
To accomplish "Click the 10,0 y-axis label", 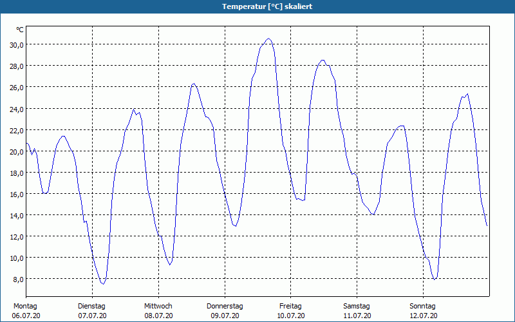I will coord(17,258).
